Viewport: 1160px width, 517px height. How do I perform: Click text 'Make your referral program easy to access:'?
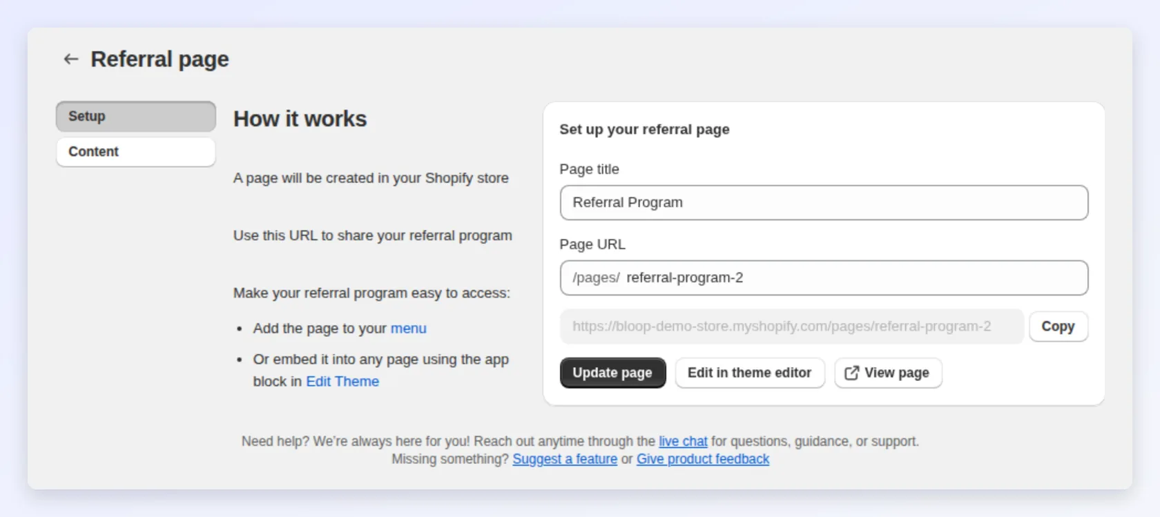point(371,293)
